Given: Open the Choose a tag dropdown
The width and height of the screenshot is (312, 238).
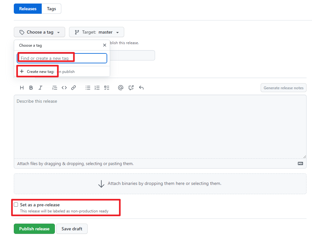Looking at the screenshot, I should (x=39, y=32).
